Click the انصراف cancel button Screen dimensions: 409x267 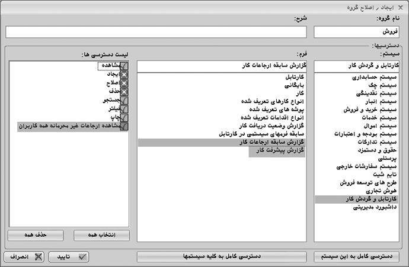click(23, 256)
